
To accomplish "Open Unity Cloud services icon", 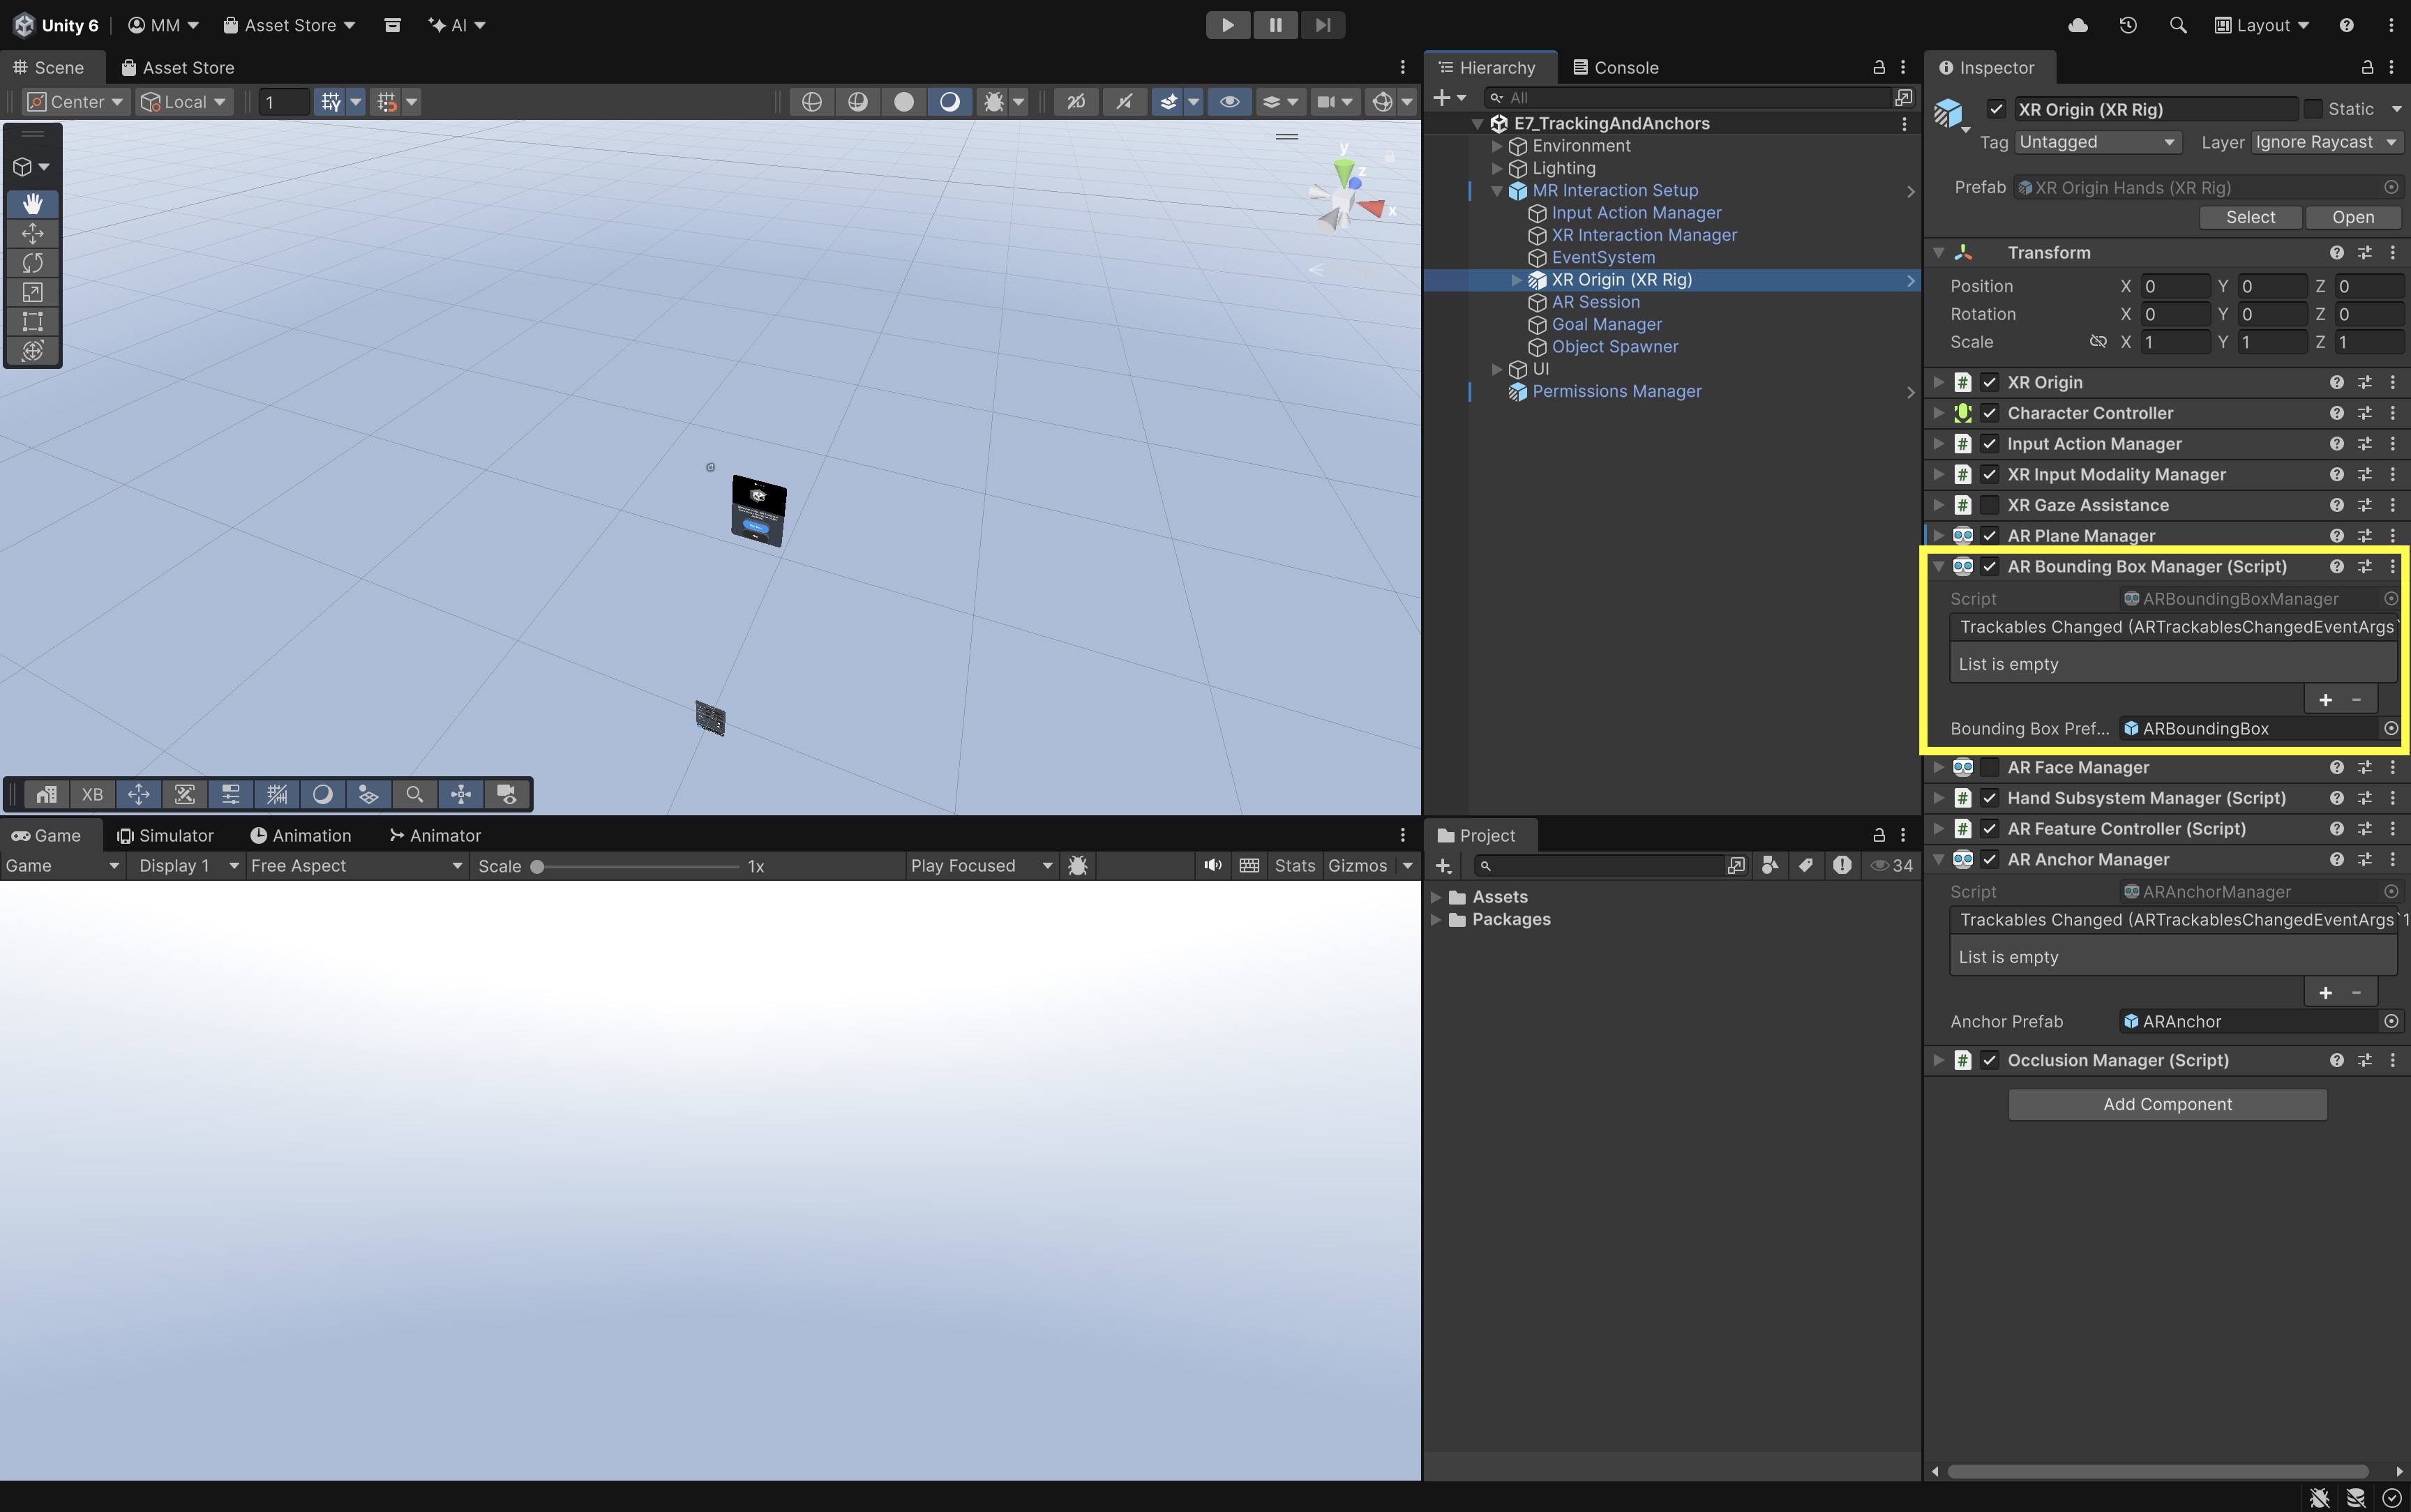I will coord(2078,25).
